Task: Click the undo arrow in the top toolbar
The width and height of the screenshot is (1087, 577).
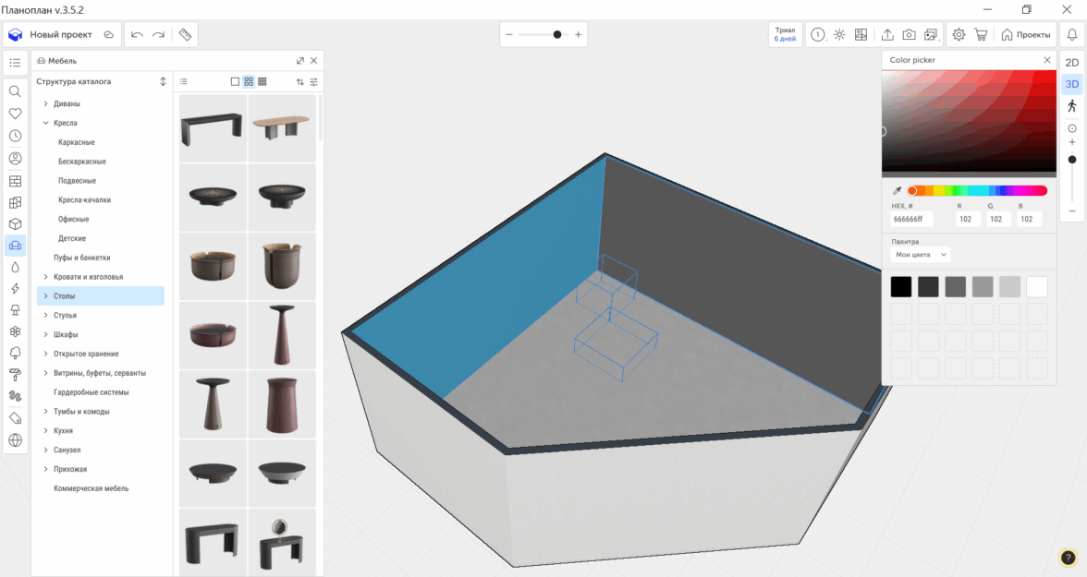Action: pyautogui.click(x=137, y=35)
